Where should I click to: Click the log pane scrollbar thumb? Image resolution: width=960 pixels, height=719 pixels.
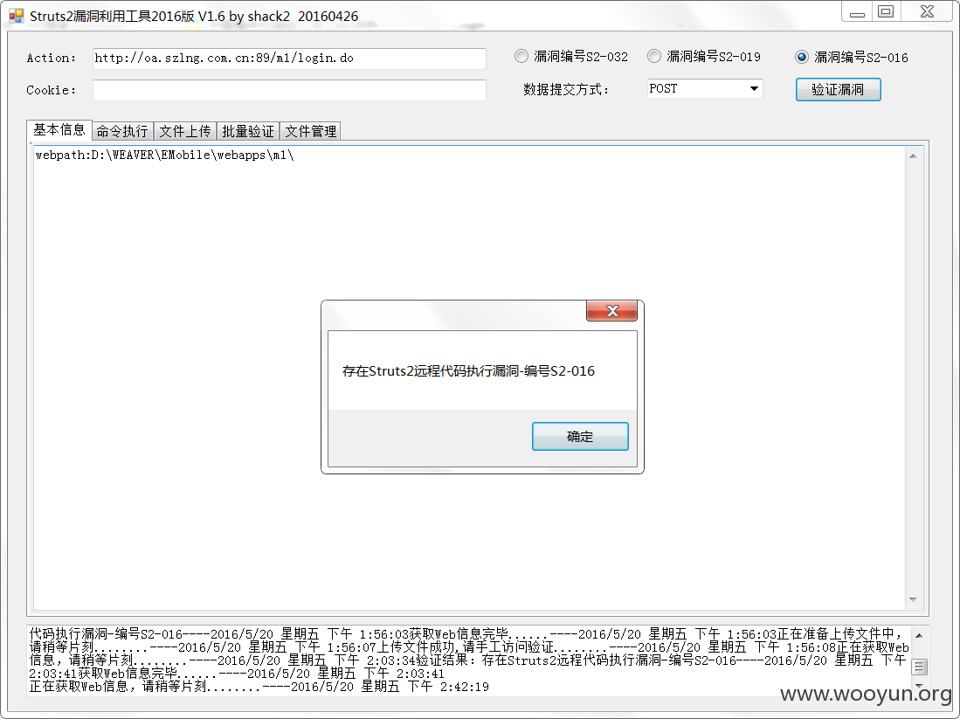point(919,667)
